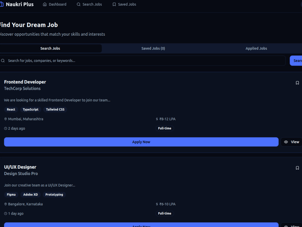Click the eye icon on Frontend Developer View
The image size is (302, 227).
point(286,142)
